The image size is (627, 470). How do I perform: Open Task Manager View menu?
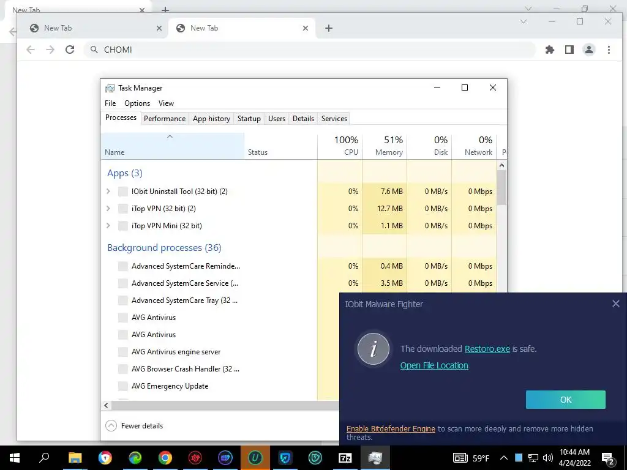point(166,103)
